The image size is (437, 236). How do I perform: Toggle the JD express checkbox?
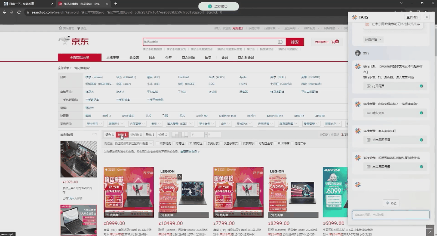174,143
